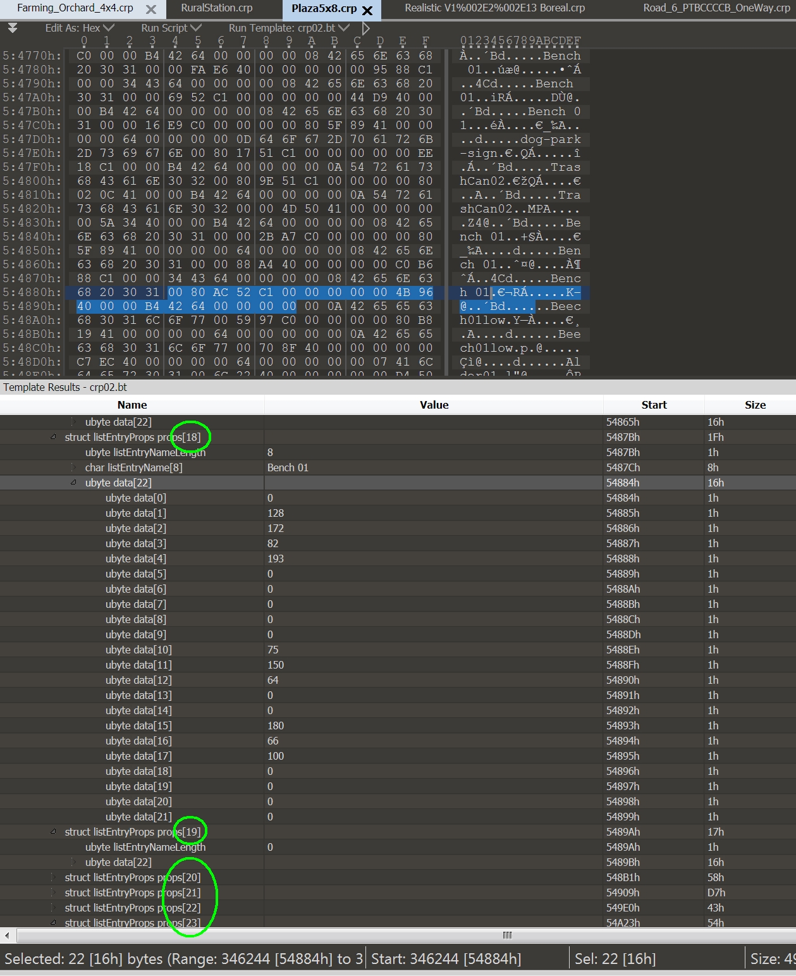Collapse struct listEntryProps props[19]

(54, 832)
